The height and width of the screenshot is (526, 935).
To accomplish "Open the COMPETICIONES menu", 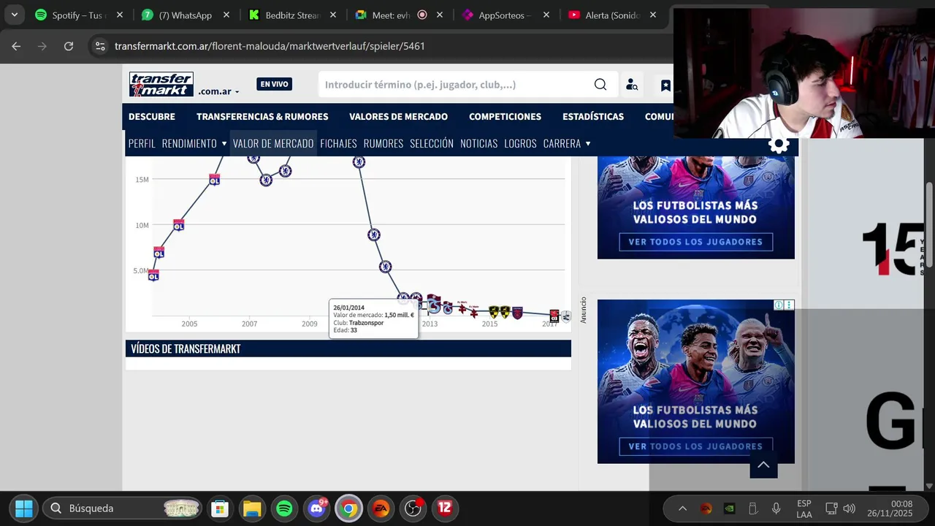I will click(x=505, y=117).
